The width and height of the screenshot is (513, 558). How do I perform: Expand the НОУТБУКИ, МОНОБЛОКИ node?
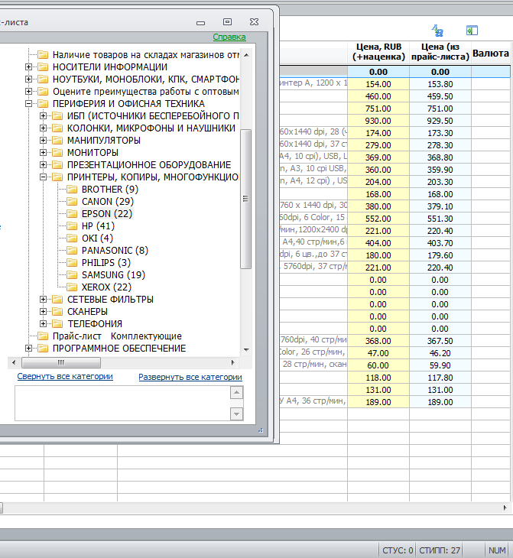28,79
